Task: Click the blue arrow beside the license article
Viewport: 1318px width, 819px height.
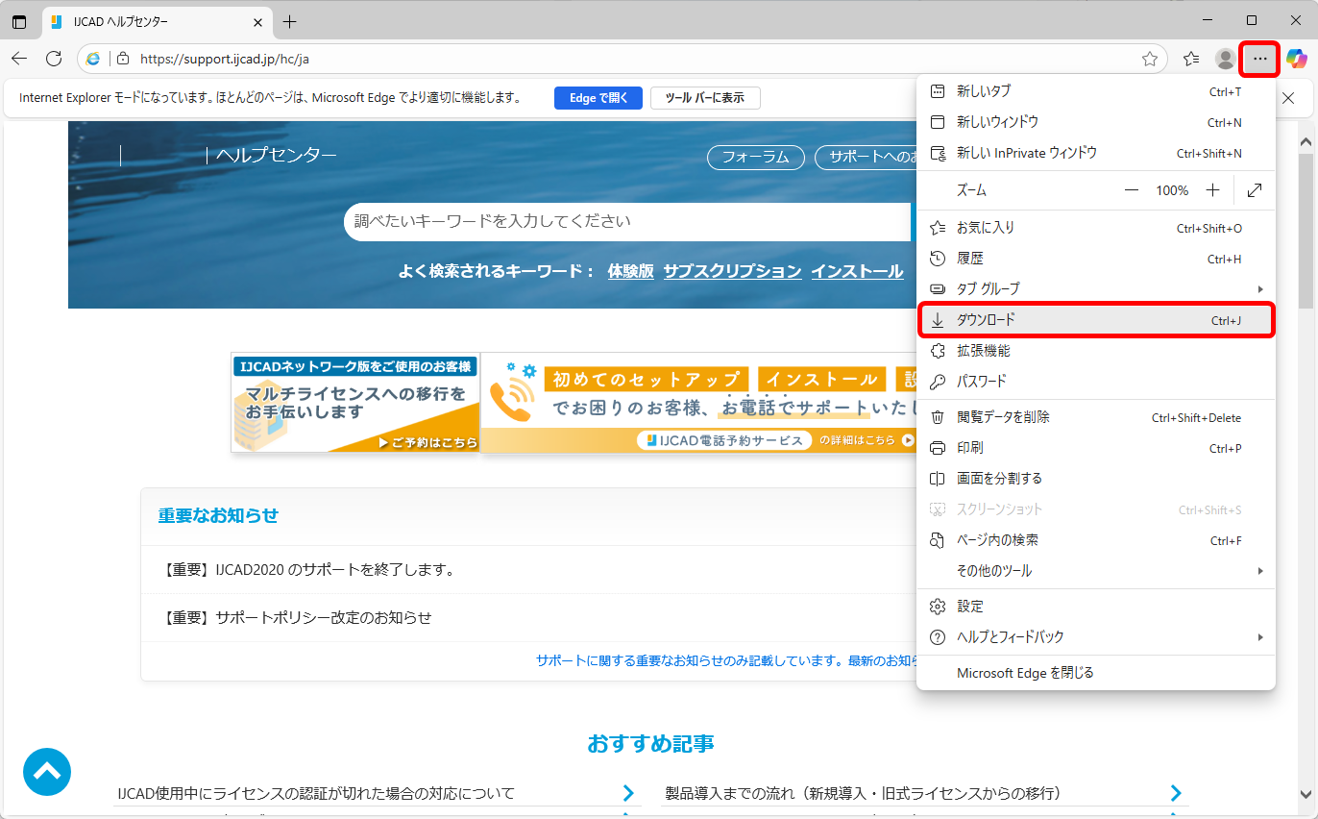Action: tap(629, 793)
